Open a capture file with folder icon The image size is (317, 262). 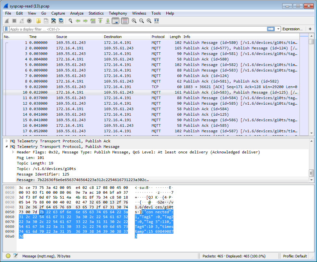38,21
